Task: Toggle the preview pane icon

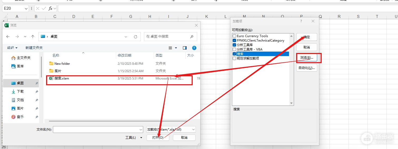Action: click(185, 48)
